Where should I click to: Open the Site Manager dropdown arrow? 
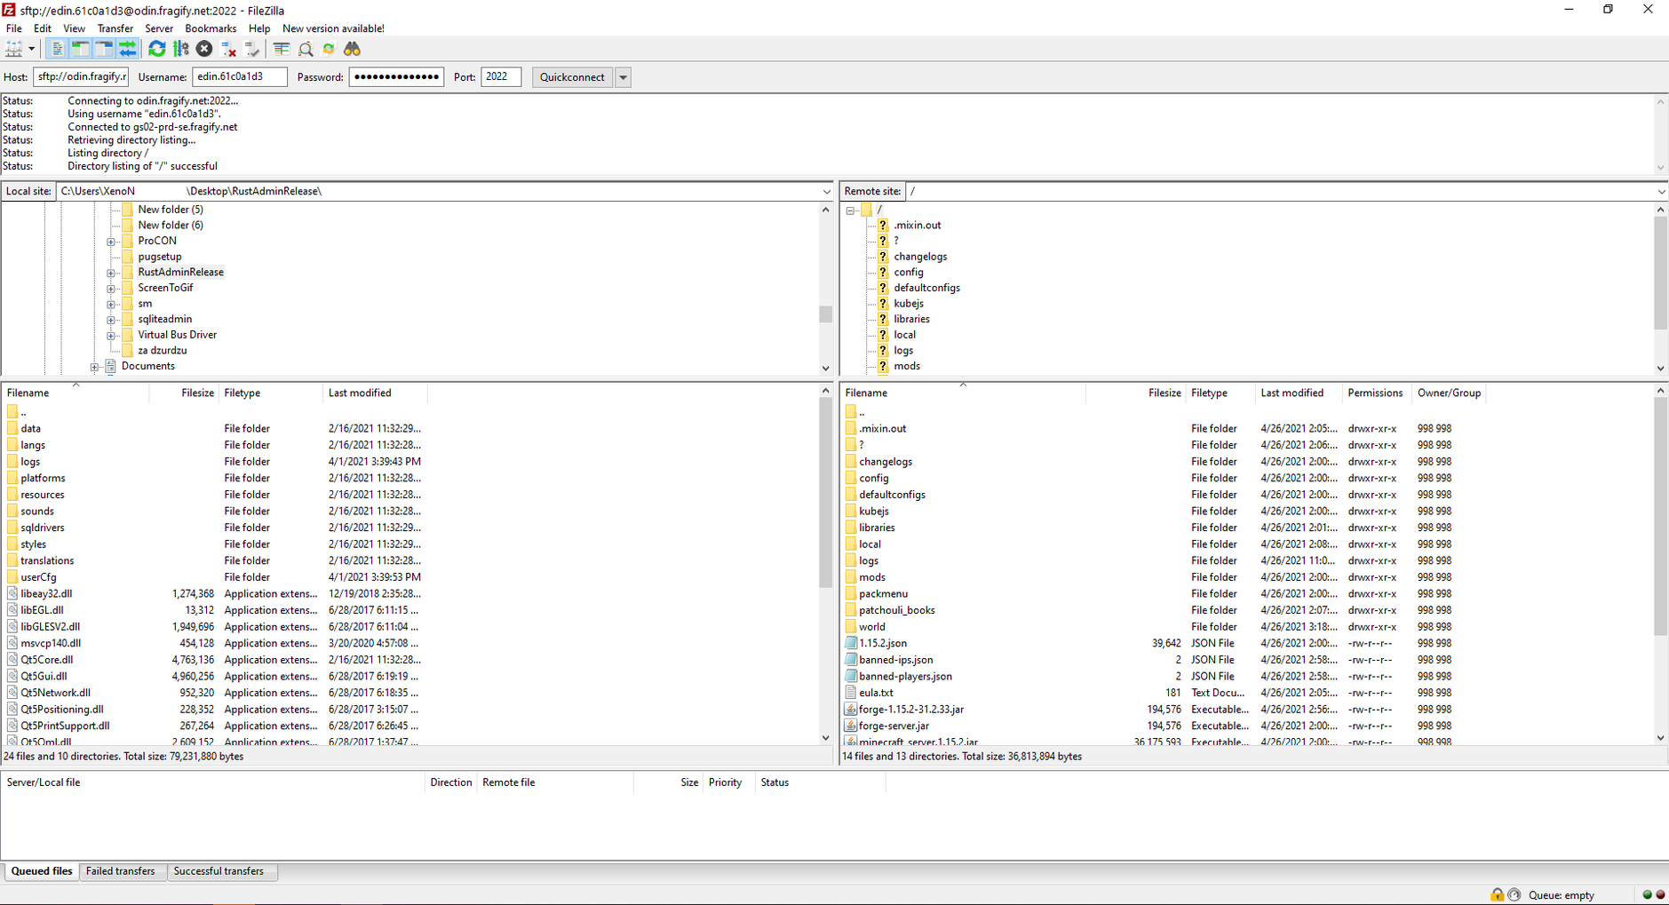(x=33, y=49)
